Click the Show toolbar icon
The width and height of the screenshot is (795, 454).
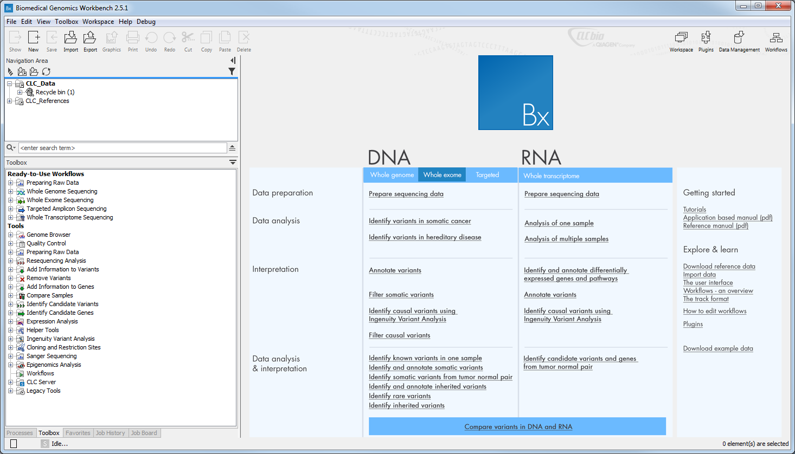click(x=15, y=41)
